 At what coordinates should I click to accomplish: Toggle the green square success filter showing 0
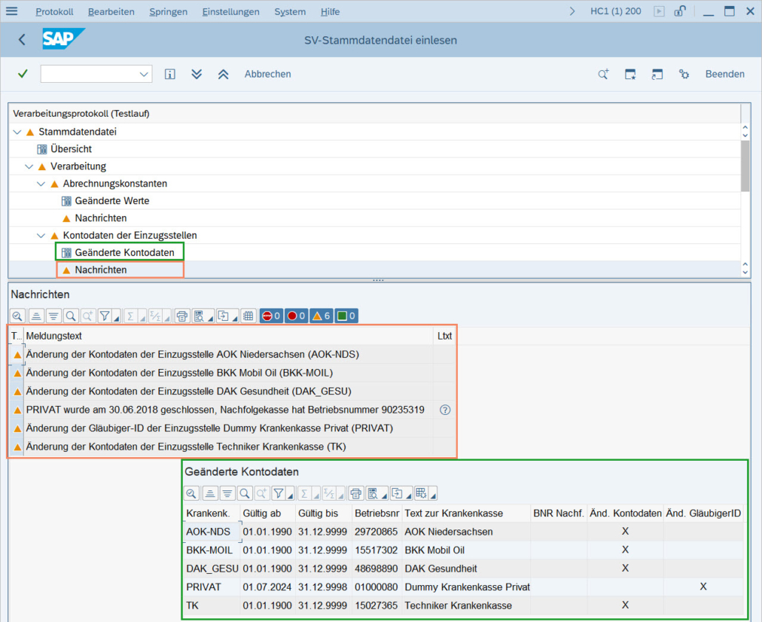point(346,316)
